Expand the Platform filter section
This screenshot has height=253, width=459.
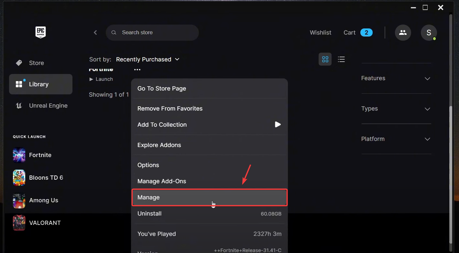point(396,139)
